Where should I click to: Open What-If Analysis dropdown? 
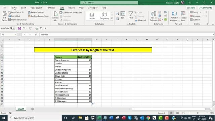[174, 16]
